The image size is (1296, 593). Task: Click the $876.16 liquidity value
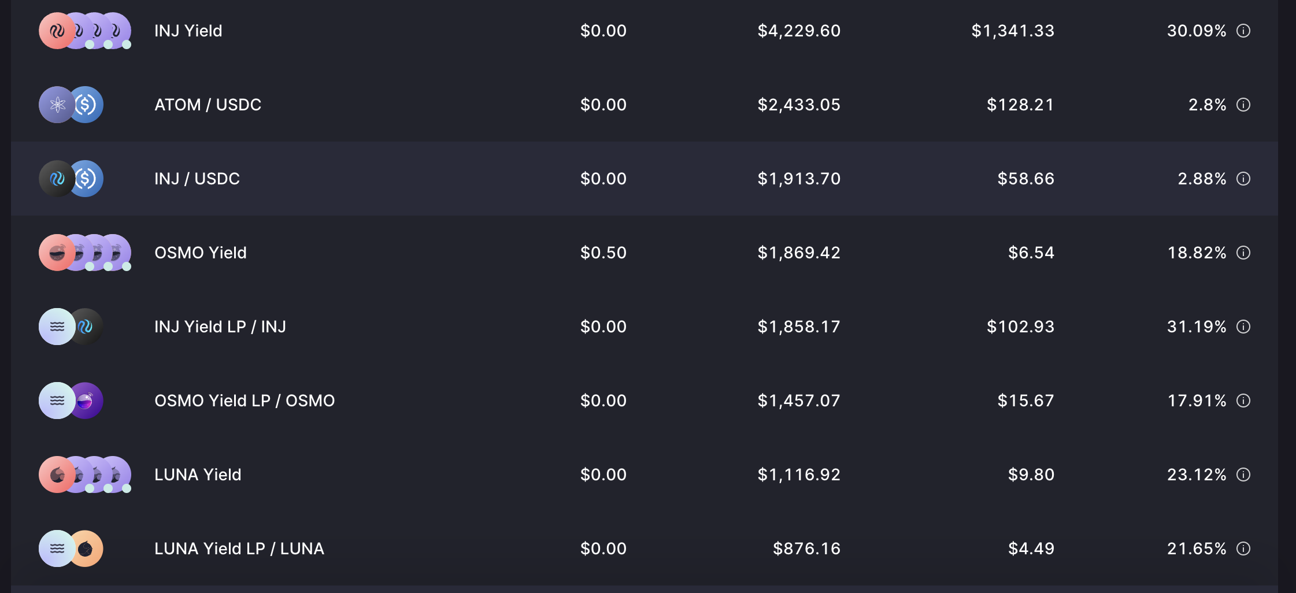[x=807, y=548]
